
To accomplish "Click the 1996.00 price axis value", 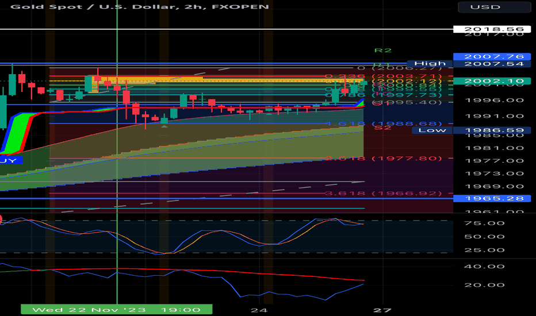I will (494, 100).
